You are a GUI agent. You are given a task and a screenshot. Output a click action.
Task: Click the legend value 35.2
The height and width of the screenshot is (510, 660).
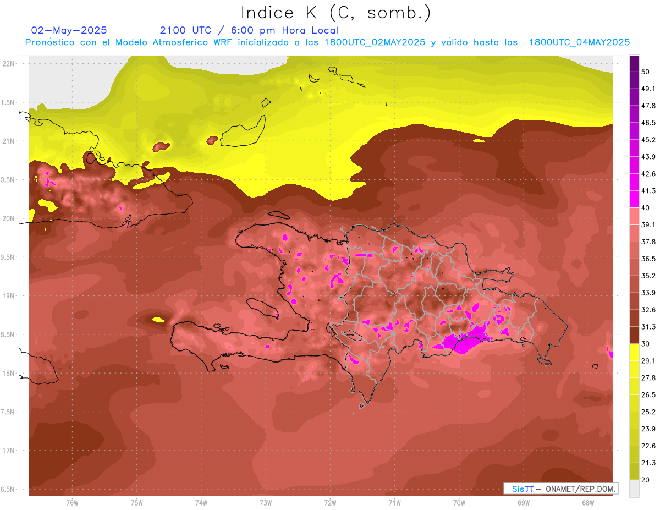[x=648, y=276]
